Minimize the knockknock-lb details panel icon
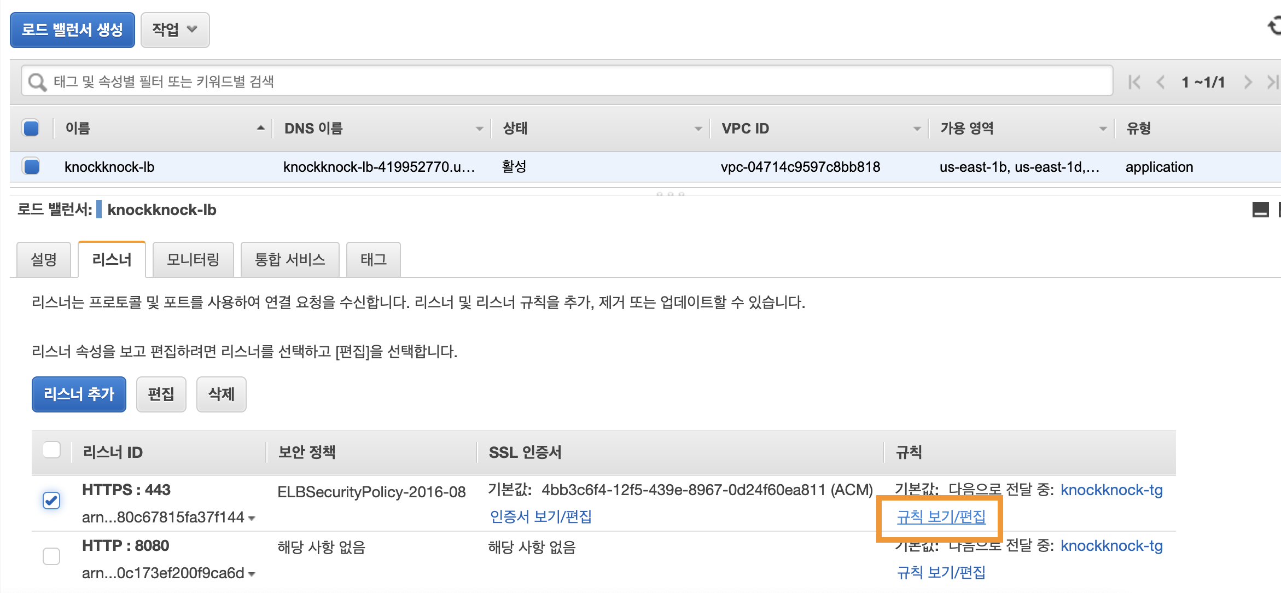The height and width of the screenshot is (593, 1281). click(x=1260, y=210)
